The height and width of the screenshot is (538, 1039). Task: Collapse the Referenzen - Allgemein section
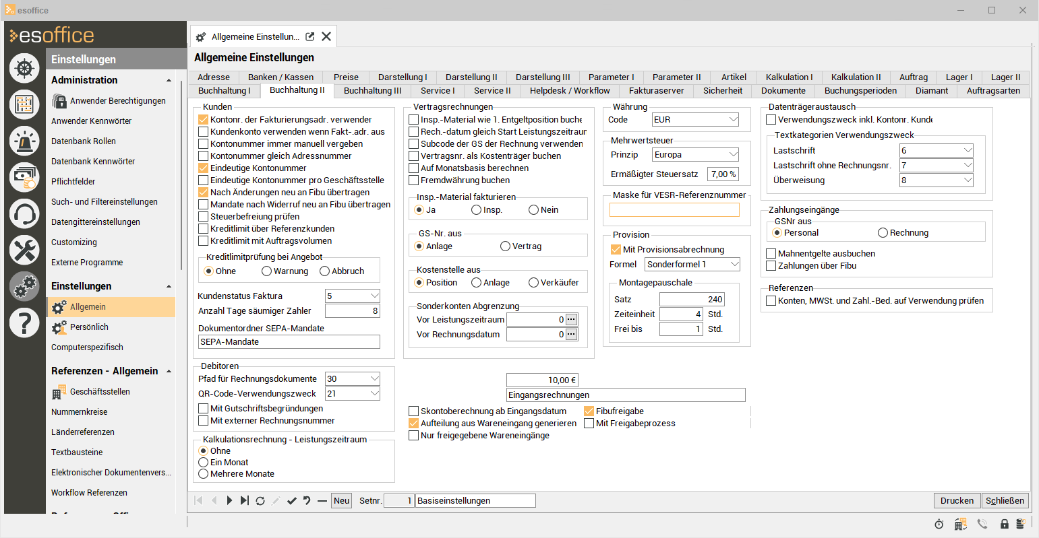click(x=169, y=371)
